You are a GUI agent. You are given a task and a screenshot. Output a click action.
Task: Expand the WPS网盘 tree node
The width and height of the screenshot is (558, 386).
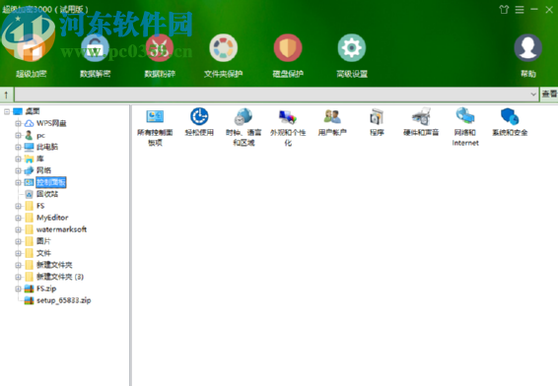[x=18, y=123]
